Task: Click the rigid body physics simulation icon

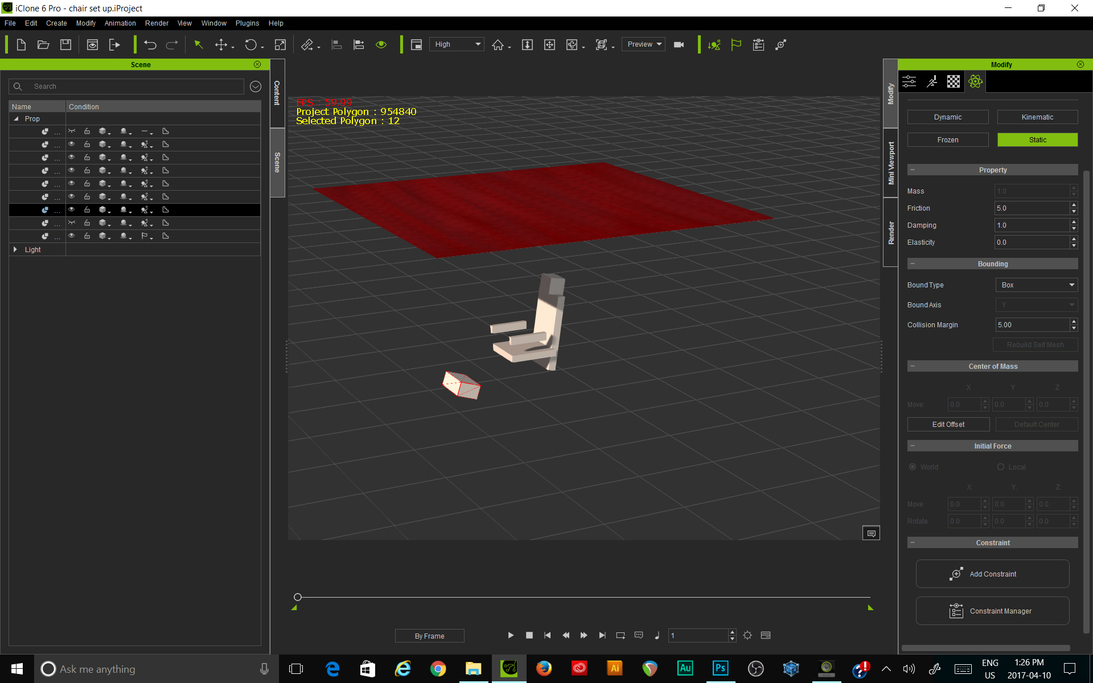Action: click(x=714, y=45)
